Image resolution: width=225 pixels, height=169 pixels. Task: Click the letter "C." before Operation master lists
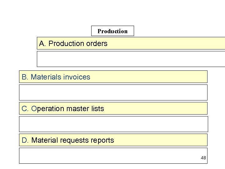click(25, 109)
